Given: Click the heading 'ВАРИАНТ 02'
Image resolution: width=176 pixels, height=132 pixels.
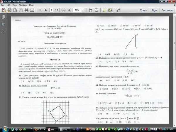Looking at the screenshot, I should click(x=55, y=37).
